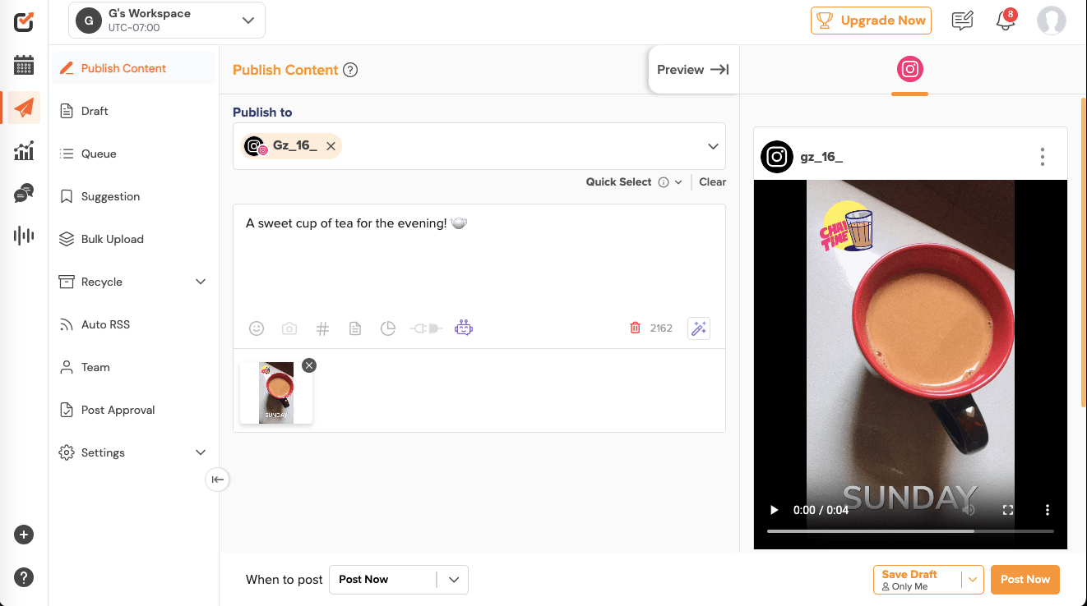Click the Post Now orange button
The image size is (1087, 606).
[1025, 579]
